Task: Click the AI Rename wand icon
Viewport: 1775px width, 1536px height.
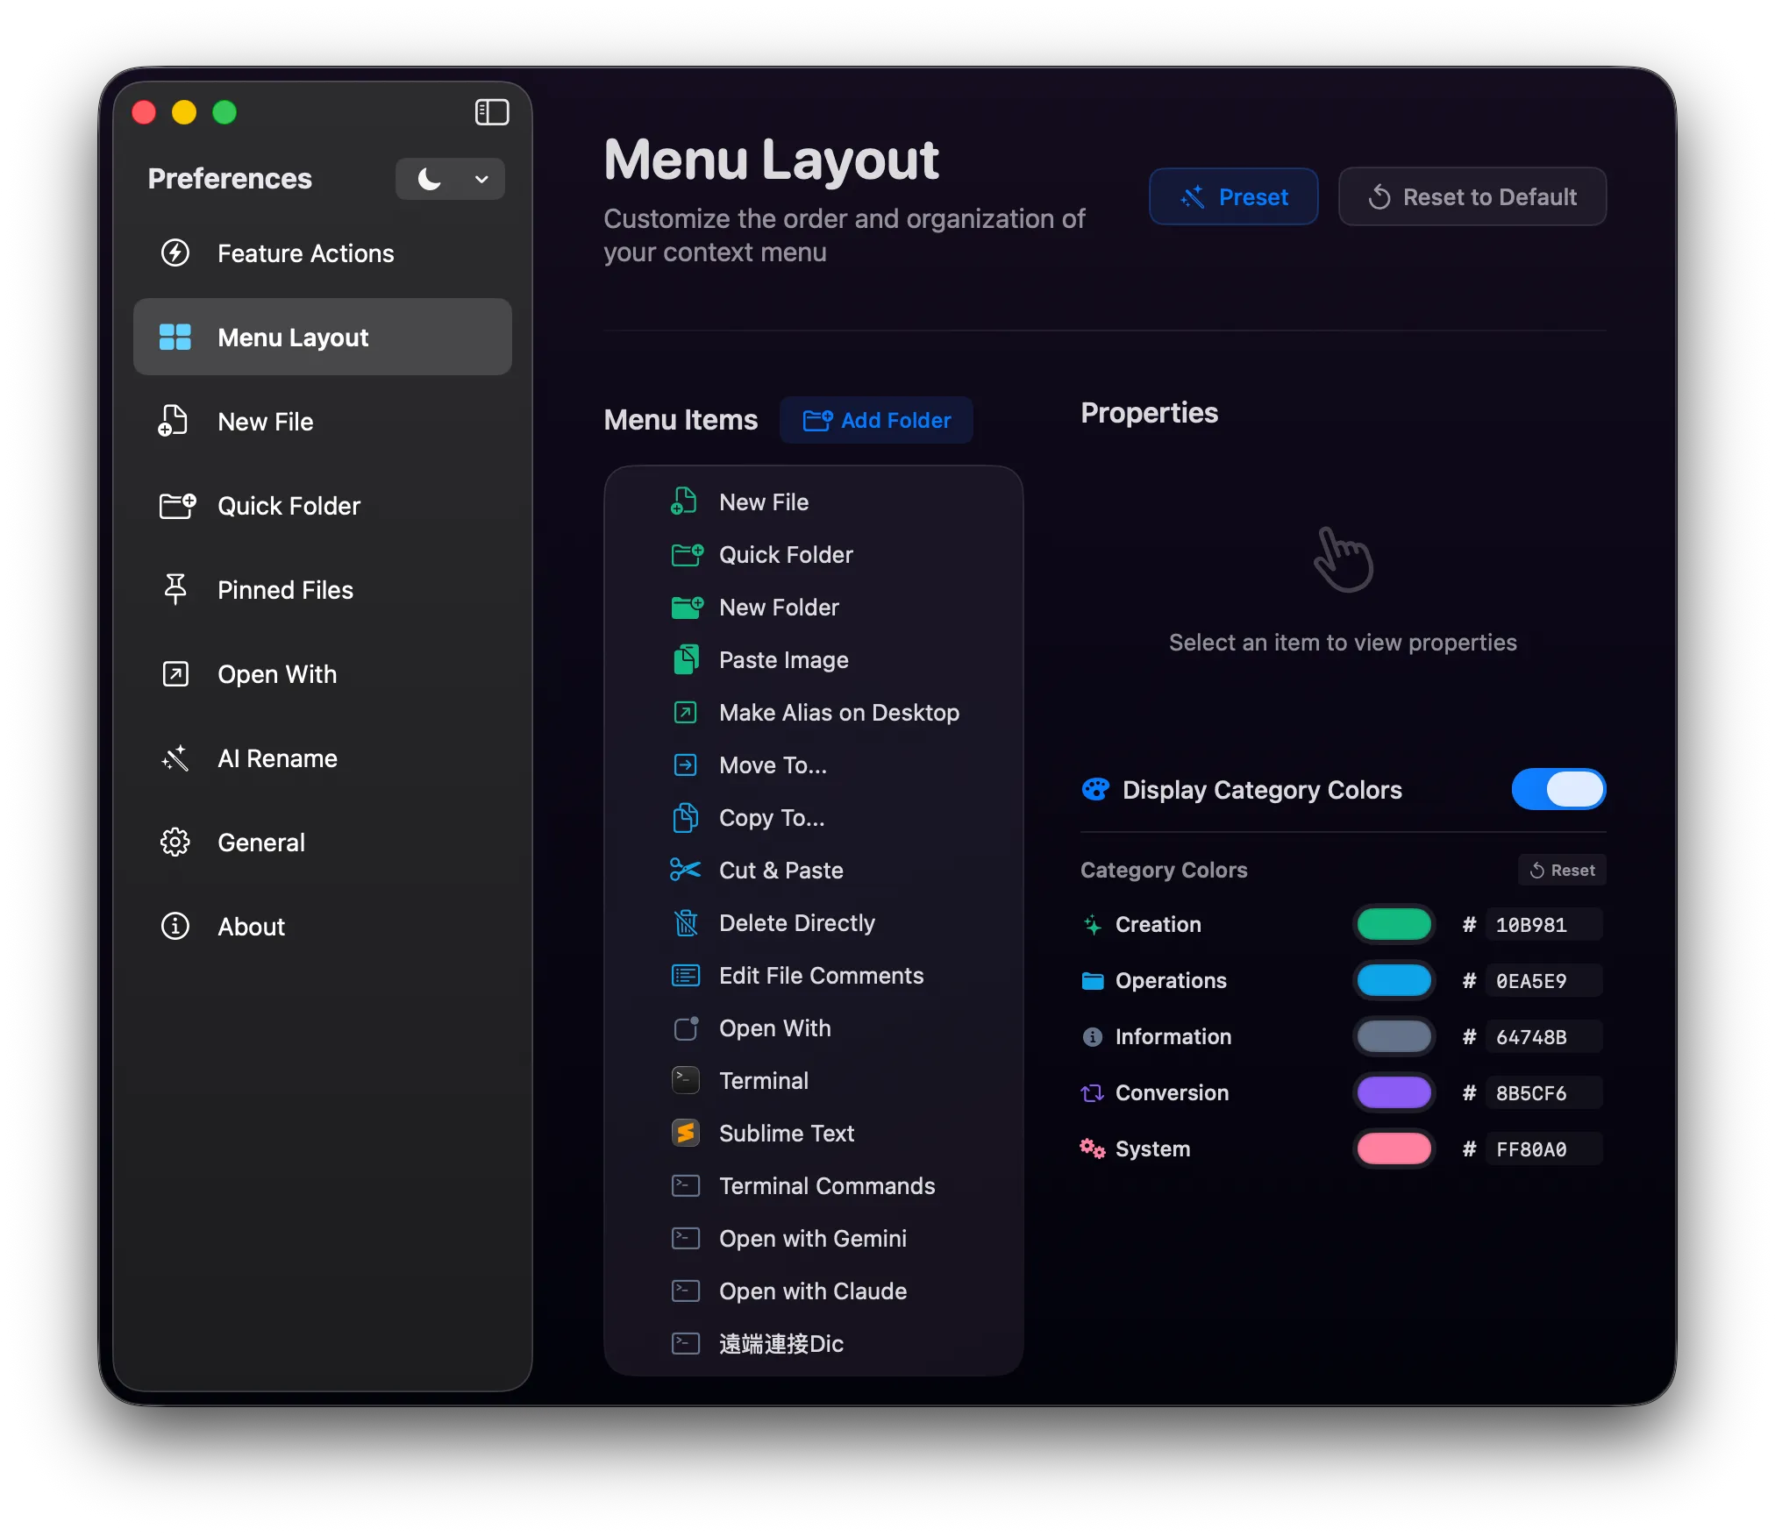Action: point(175,758)
